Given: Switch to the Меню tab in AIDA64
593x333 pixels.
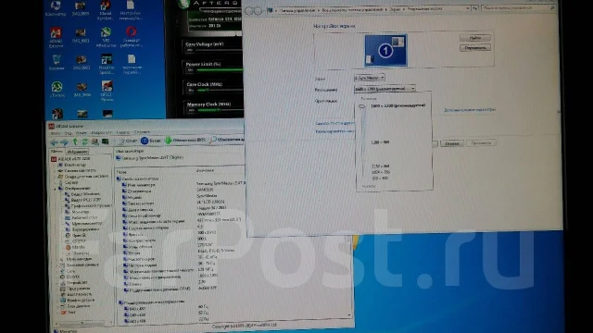Looking at the screenshot, I should [x=57, y=152].
